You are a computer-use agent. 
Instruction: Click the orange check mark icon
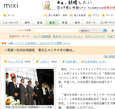click(5, 61)
